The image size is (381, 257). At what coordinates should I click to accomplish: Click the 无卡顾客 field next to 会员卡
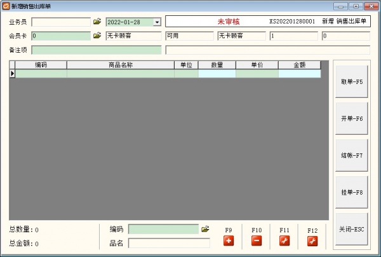point(133,36)
